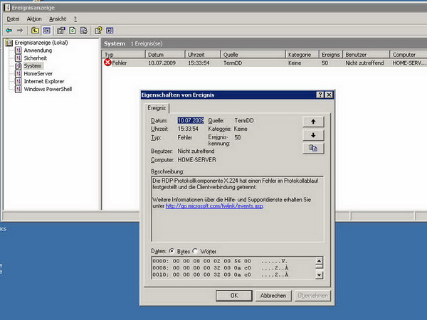Sort by Quelle column header
Viewport: 427px width, 320px height.
253,55
